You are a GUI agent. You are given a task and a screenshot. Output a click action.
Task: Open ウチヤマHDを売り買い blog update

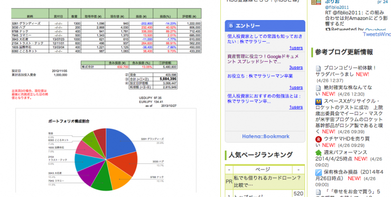click(342, 142)
